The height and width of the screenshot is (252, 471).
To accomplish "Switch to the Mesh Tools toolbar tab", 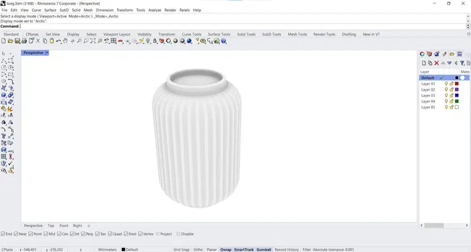I will click(x=297, y=34).
